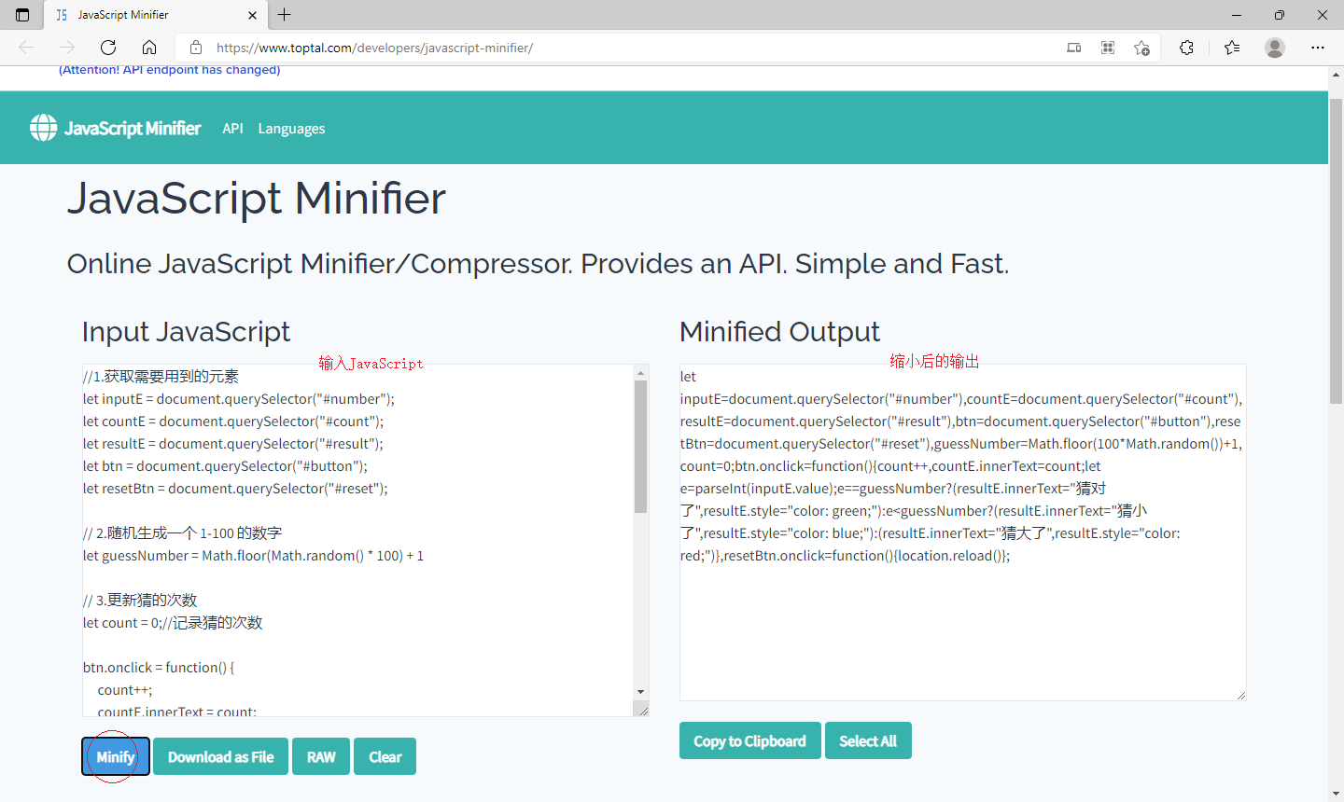Click the JavaScript Minifier globe logo
The width and height of the screenshot is (1344, 802).
43,128
